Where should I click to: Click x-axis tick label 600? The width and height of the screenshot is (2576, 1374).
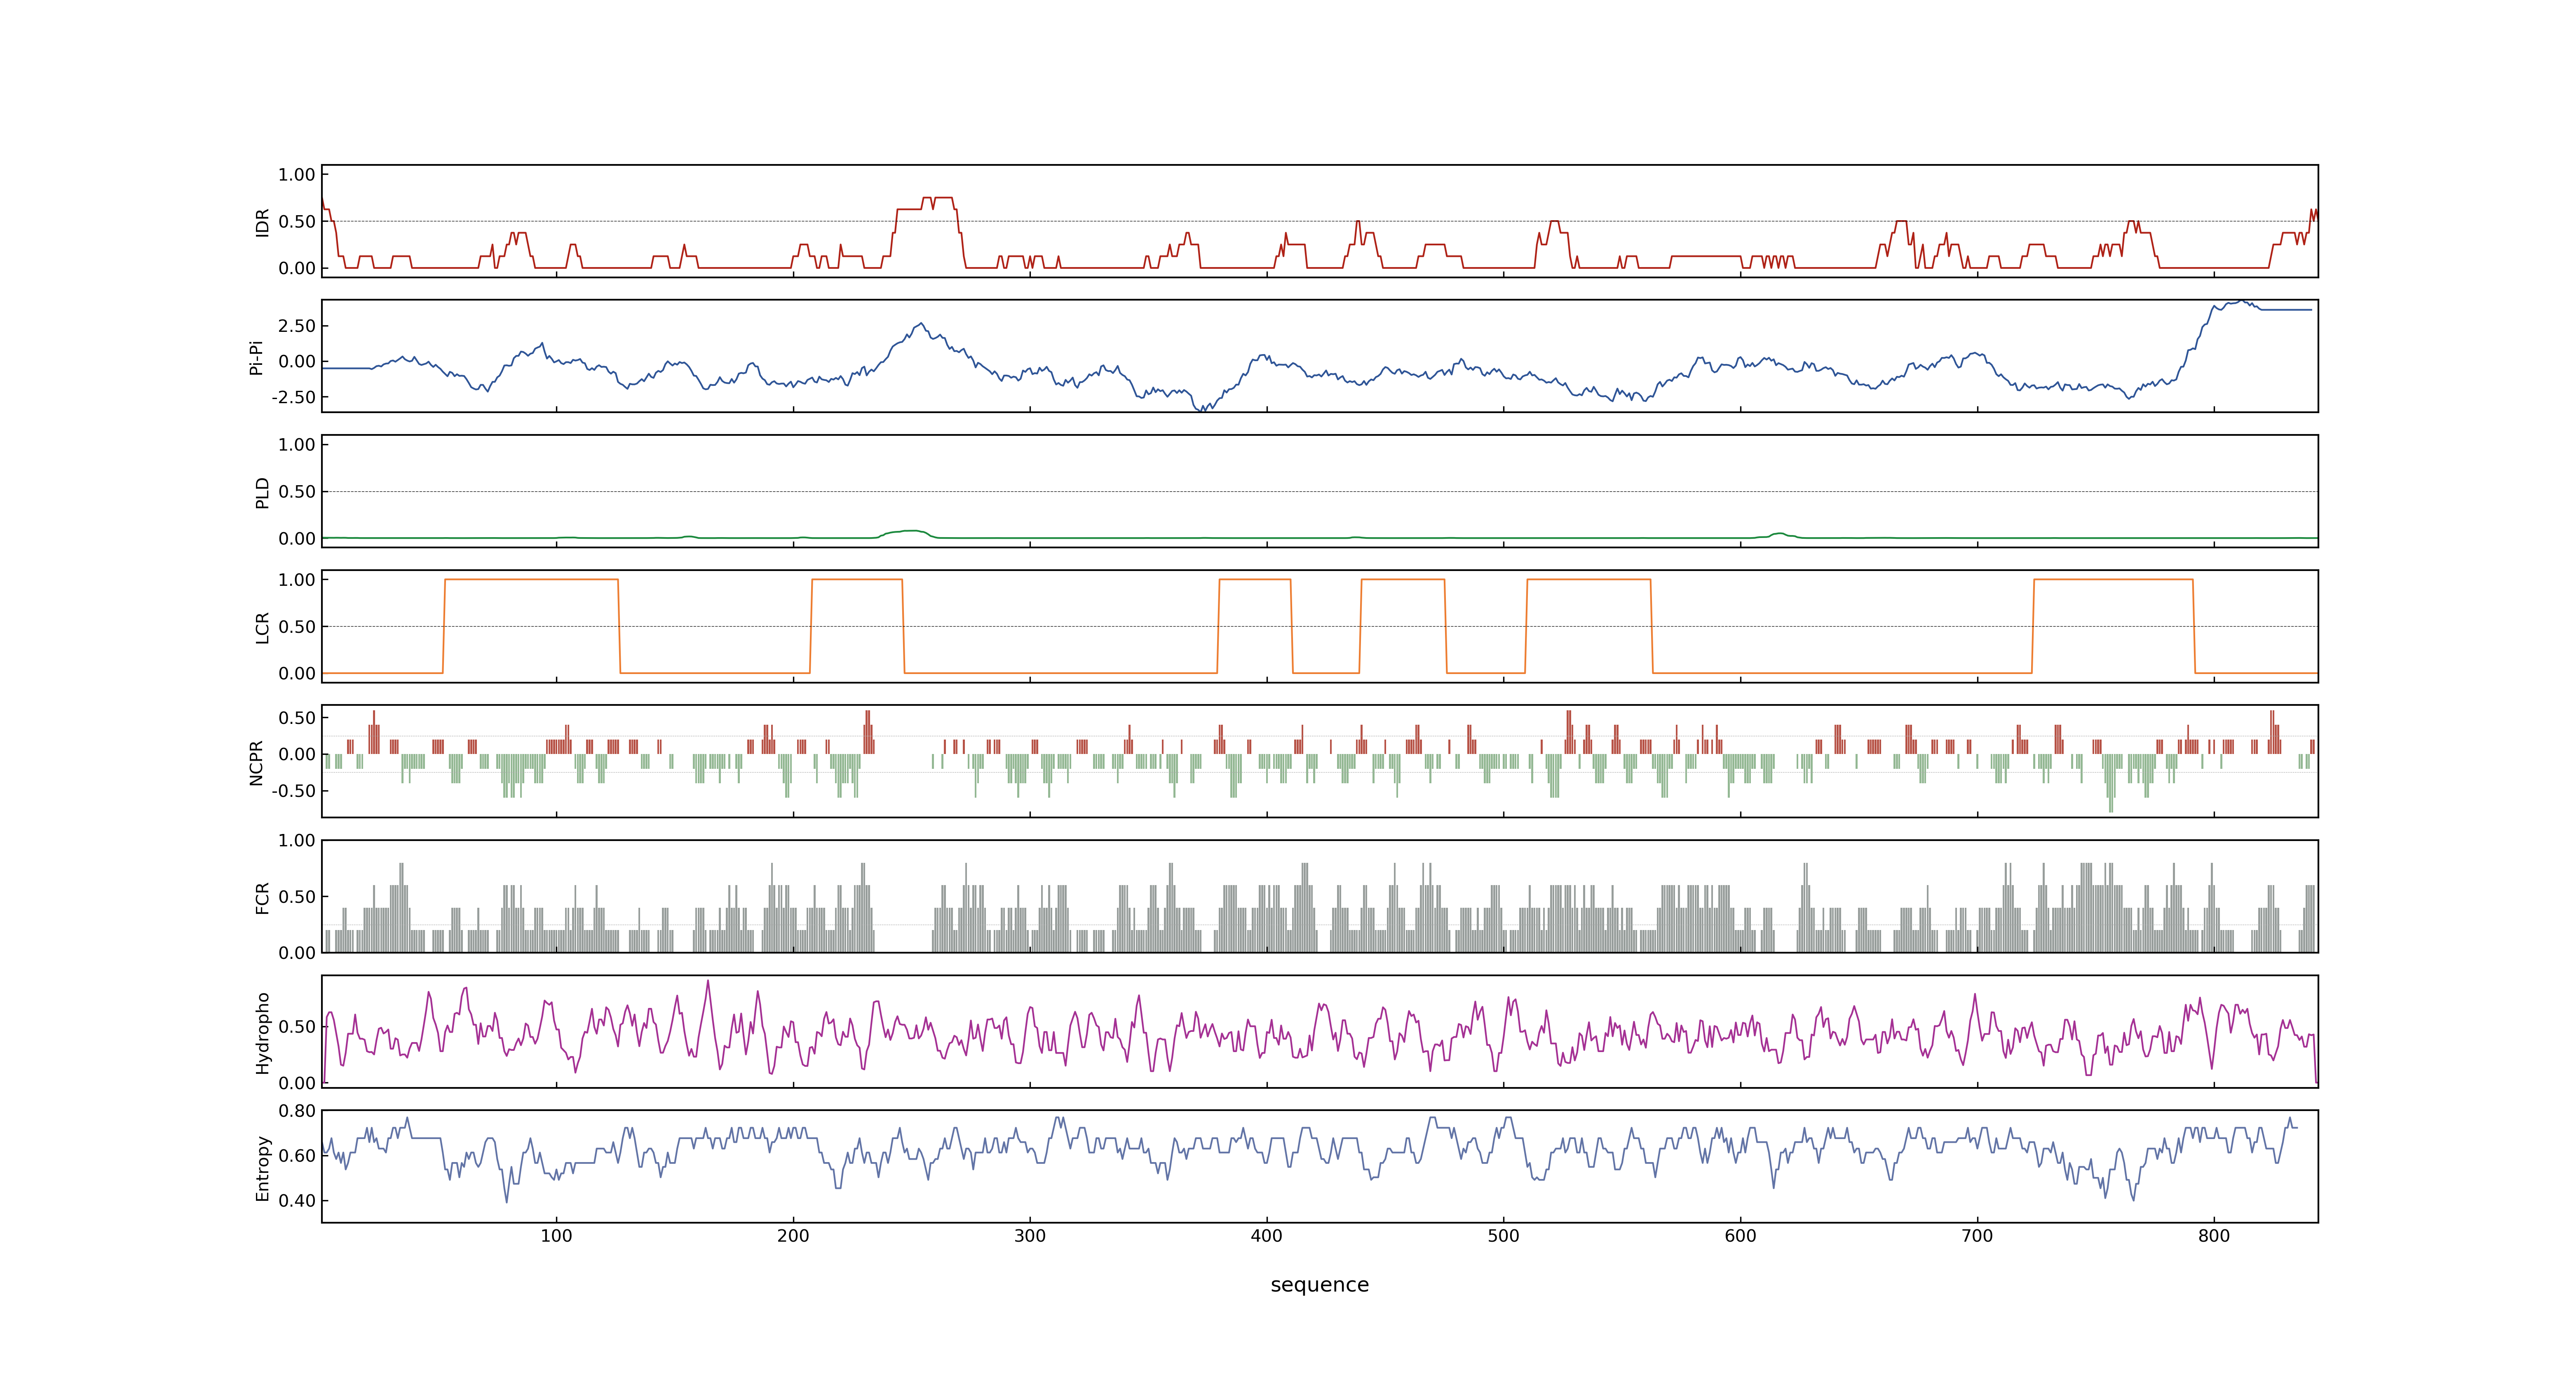click(x=1740, y=1236)
